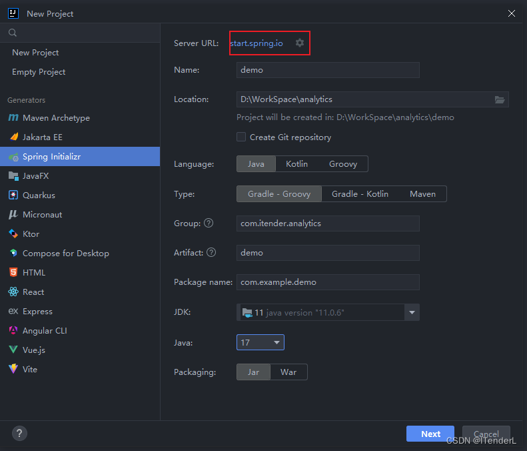The image size is (527, 451).
Task: Click the Micronaut mu icon
Action: (13, 214)
